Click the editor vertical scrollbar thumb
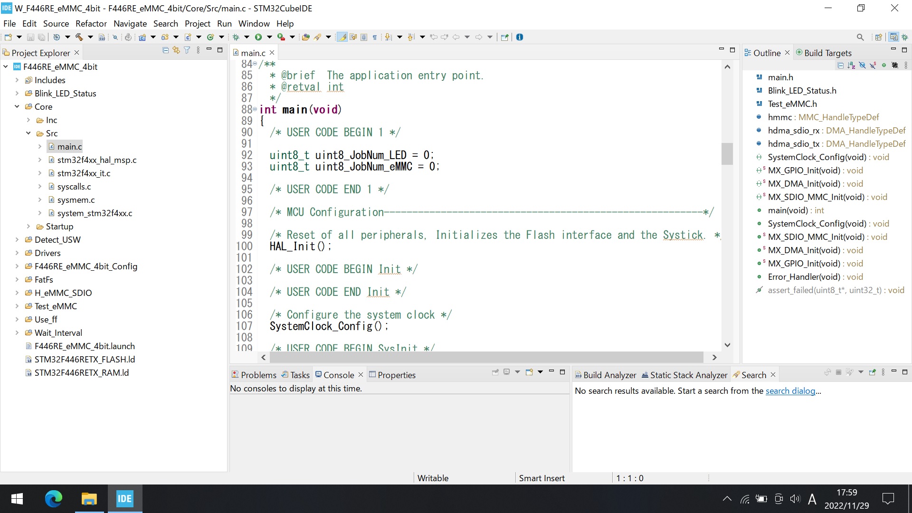Screen dimensions: 912x513 (727, 154)
